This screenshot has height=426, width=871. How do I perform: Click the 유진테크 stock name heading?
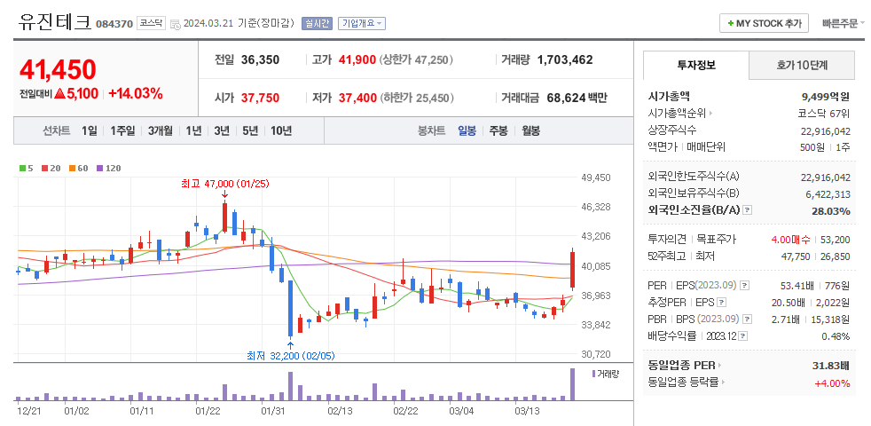(x=54, y=21)
